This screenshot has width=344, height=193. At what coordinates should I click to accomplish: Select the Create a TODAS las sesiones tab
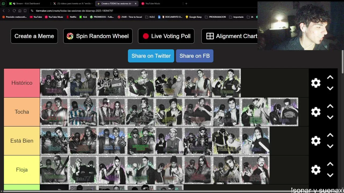[117, 3]
